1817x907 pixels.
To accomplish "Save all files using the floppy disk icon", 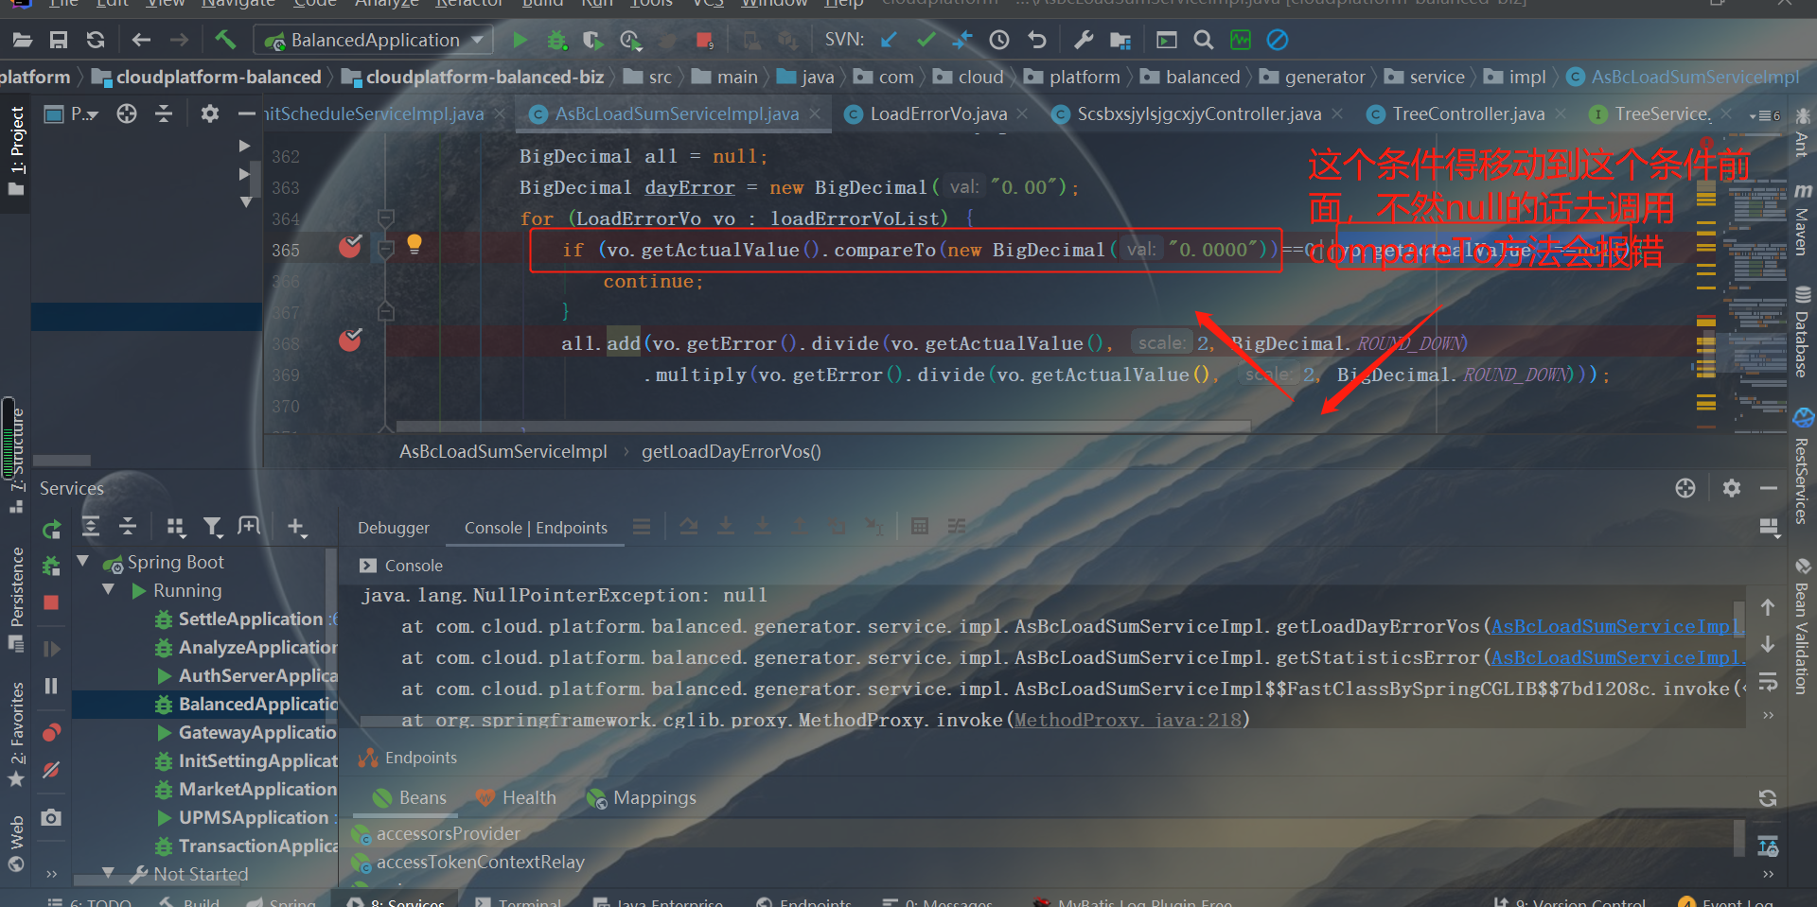I will point(59,40).
